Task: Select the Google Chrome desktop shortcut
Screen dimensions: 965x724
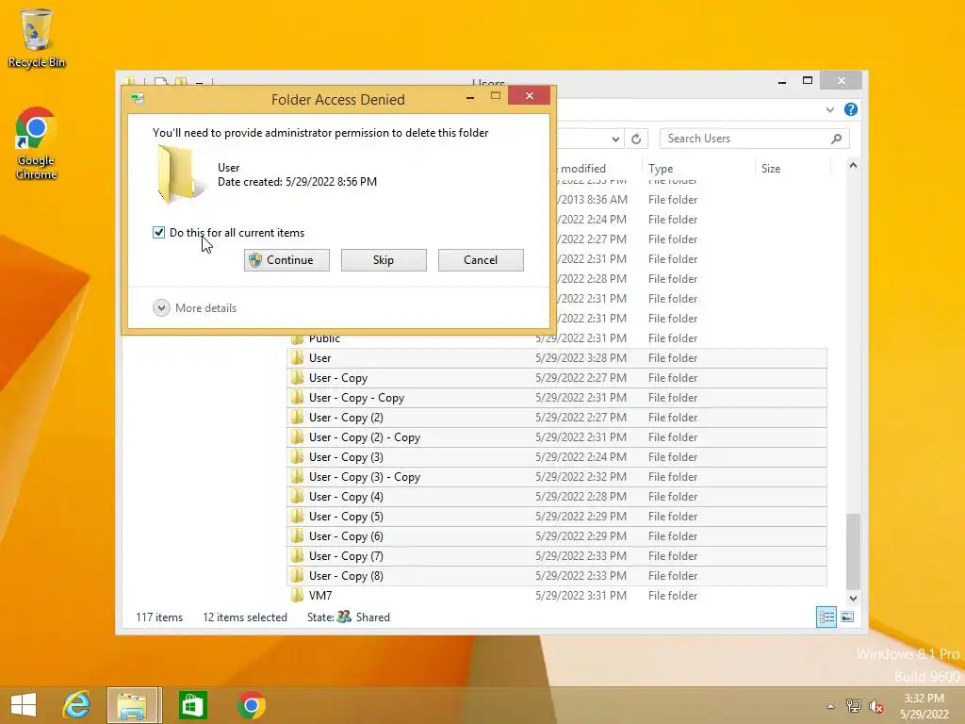Action: click(x=36, y=143)
